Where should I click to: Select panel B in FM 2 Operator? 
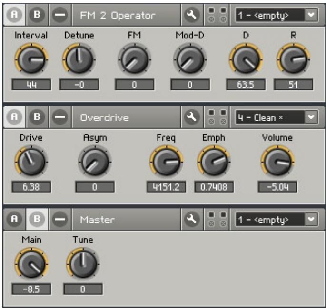point(37,15)
